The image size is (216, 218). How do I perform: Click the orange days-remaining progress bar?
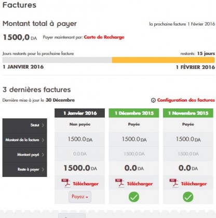tap(164, 60)
